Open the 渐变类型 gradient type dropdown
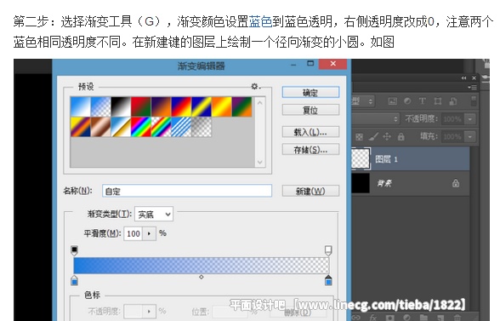This screenshot has height=321, width=500. click(x=154, y=214)
